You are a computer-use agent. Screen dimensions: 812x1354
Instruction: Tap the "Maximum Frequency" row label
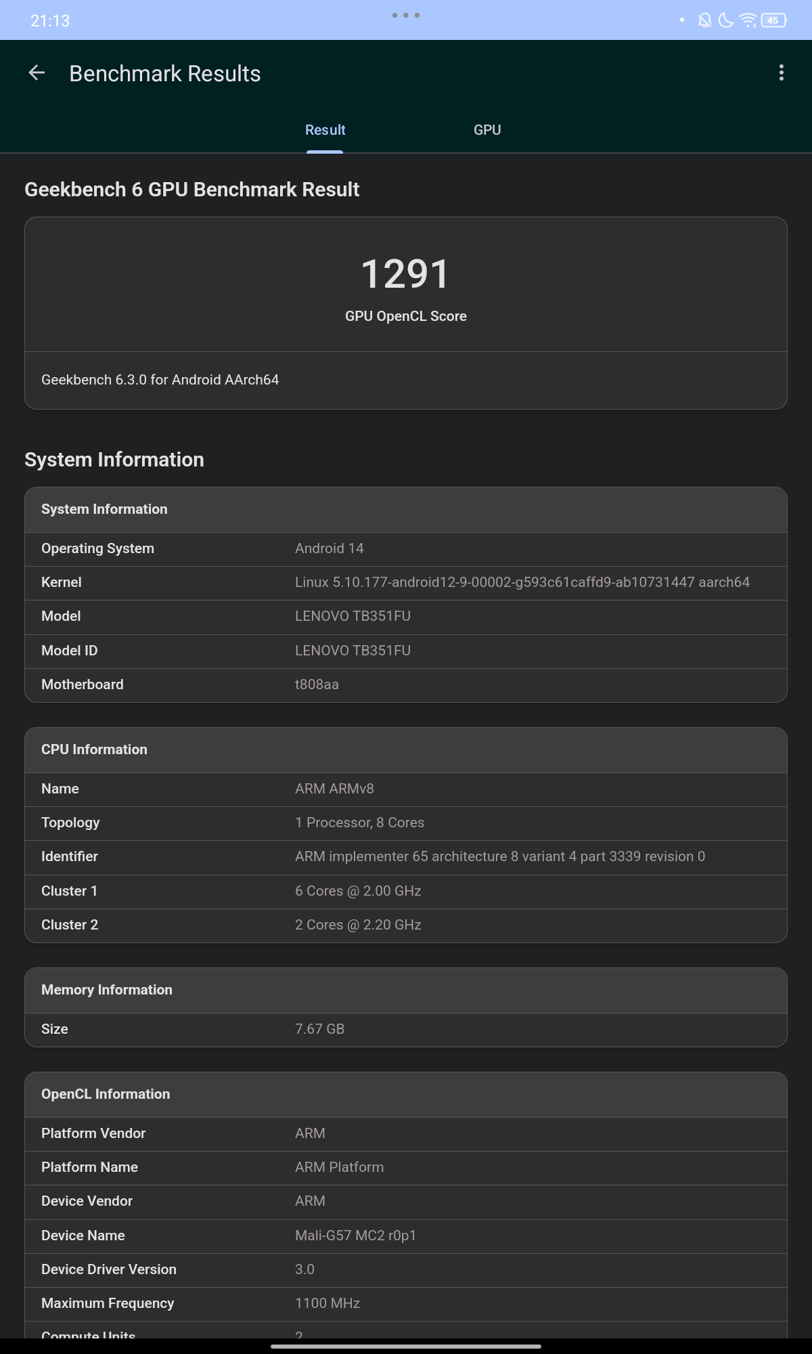click(108, 1303)
